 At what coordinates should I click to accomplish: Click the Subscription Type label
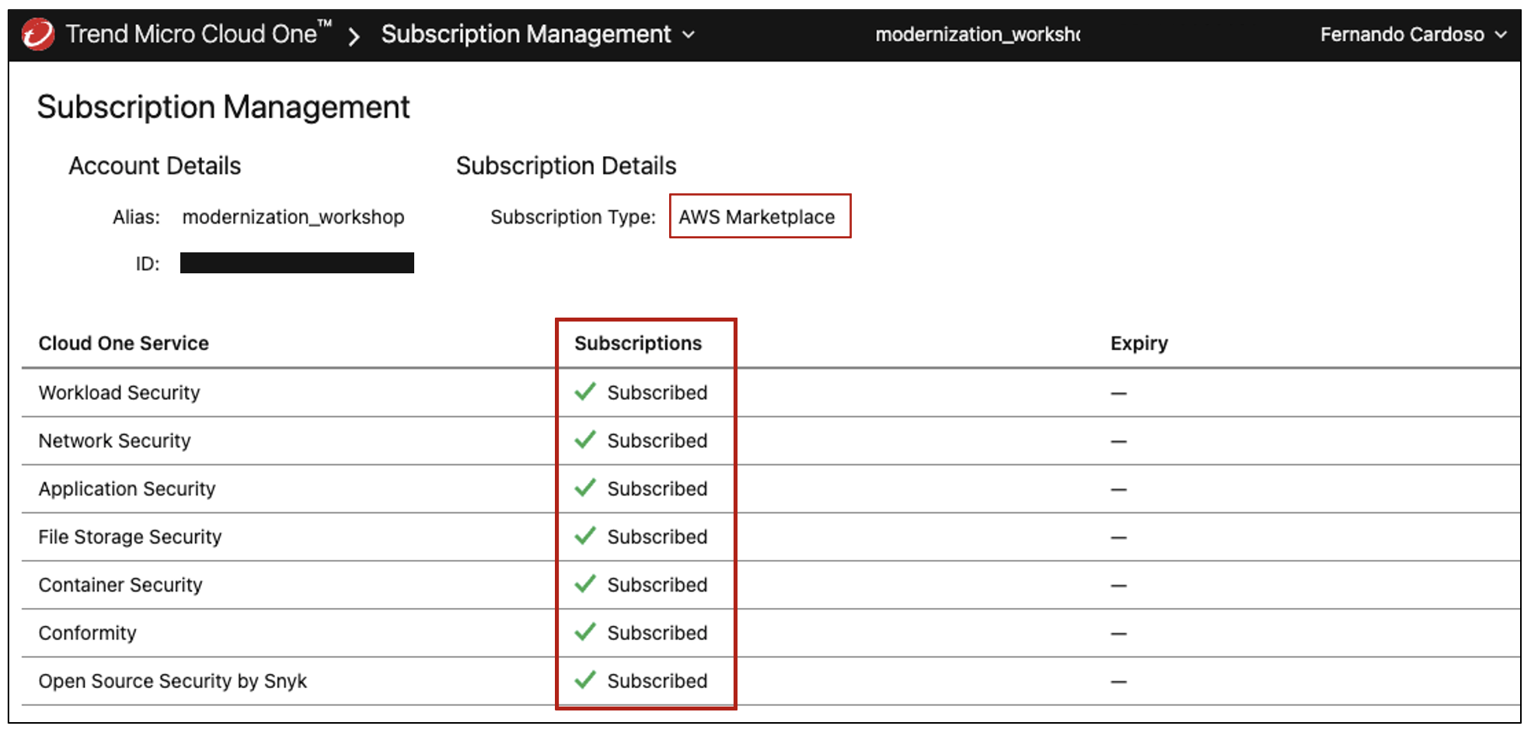573,217
